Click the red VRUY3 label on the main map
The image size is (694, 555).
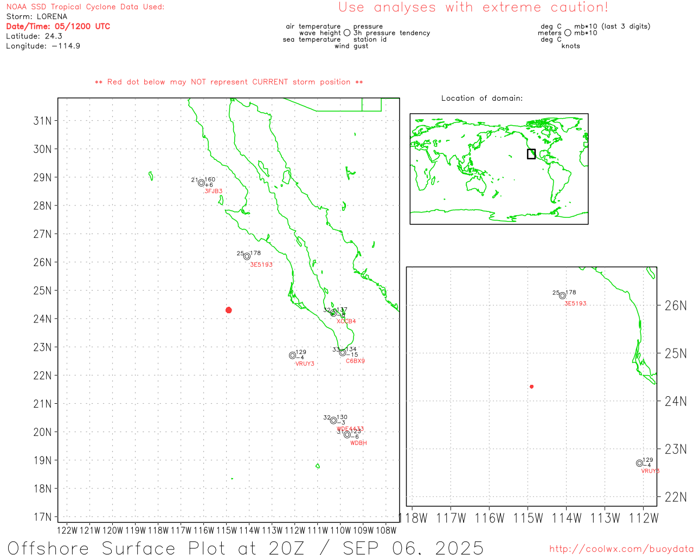tap(305, 364)
